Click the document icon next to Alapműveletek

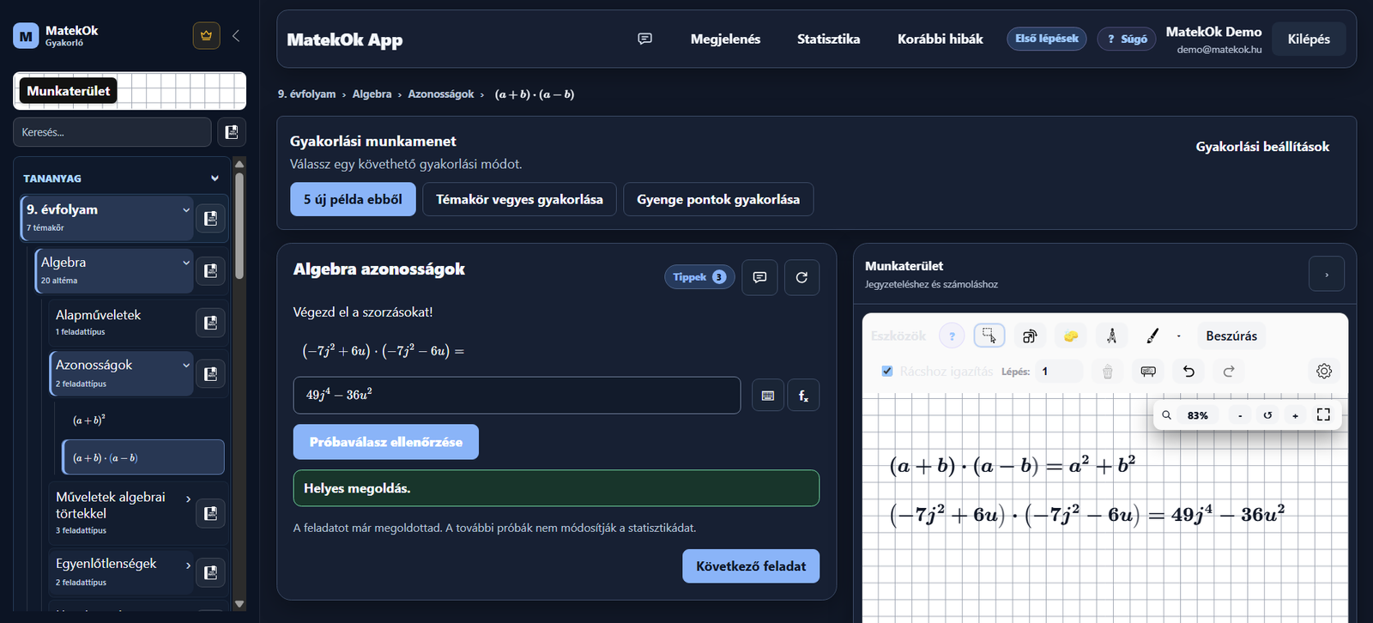coord(211,323)
